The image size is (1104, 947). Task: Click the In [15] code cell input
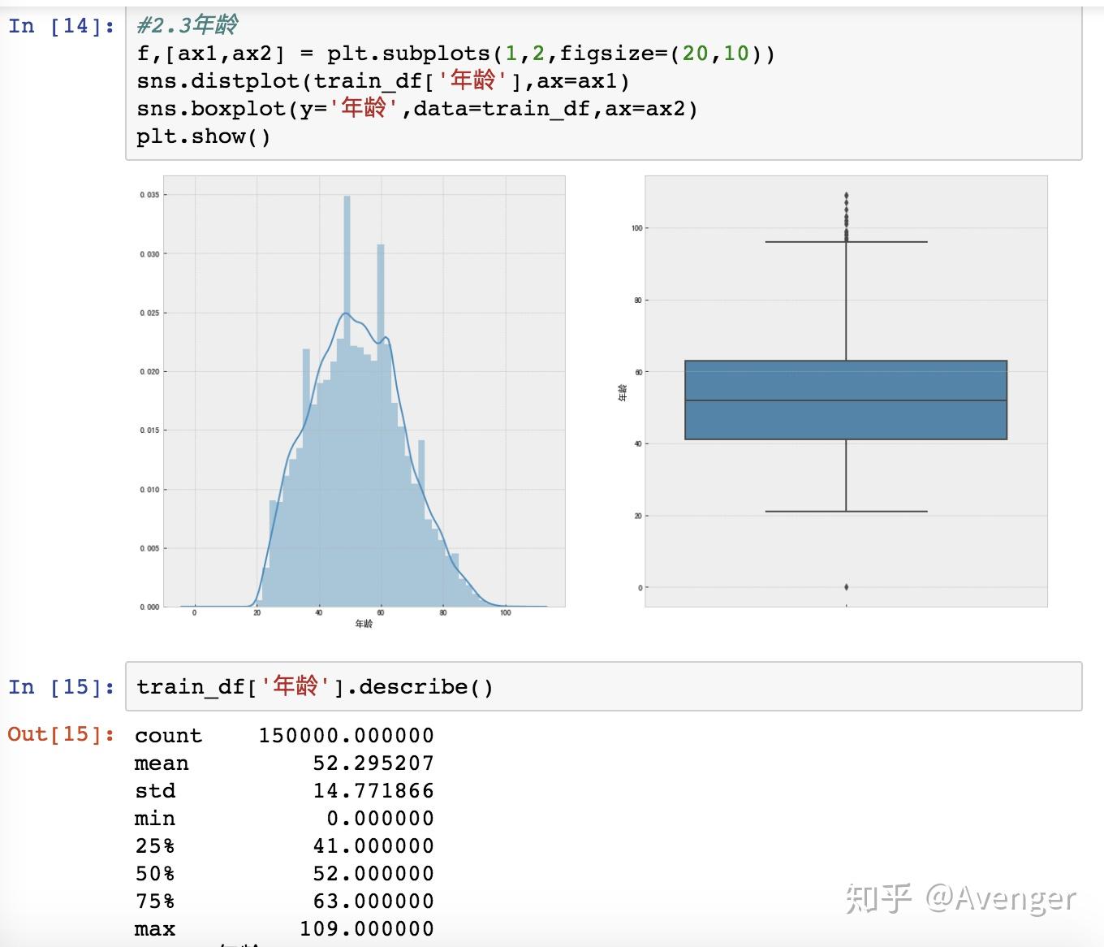[603, 686]
